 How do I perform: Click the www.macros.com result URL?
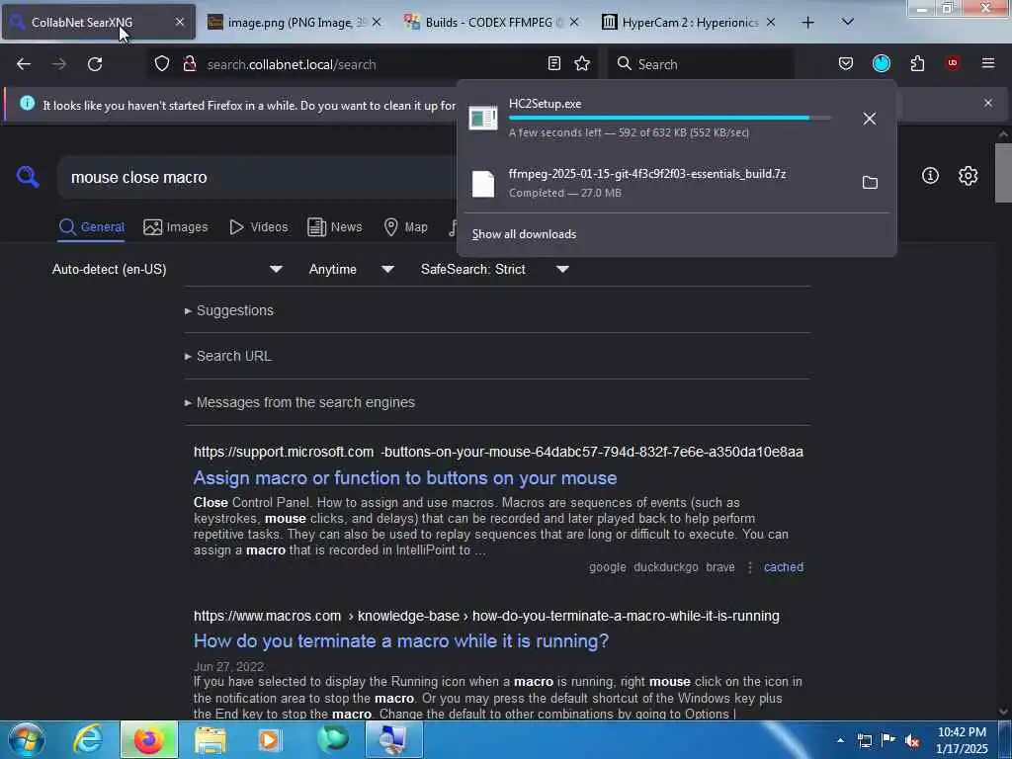(x=486, y=616)
